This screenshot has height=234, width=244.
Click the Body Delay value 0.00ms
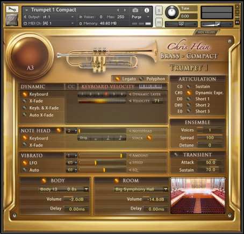(77, 209)
